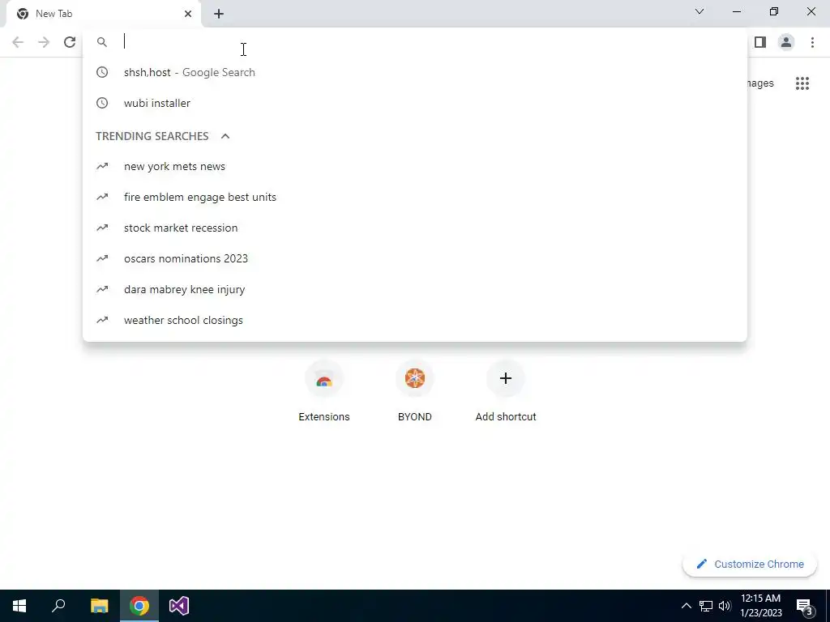
Task: Show hidden system tray icons
Action: pos(686,606)
